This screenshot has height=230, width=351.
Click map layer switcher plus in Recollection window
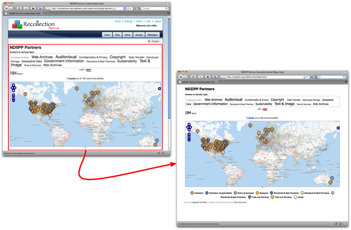pos(159,88)
